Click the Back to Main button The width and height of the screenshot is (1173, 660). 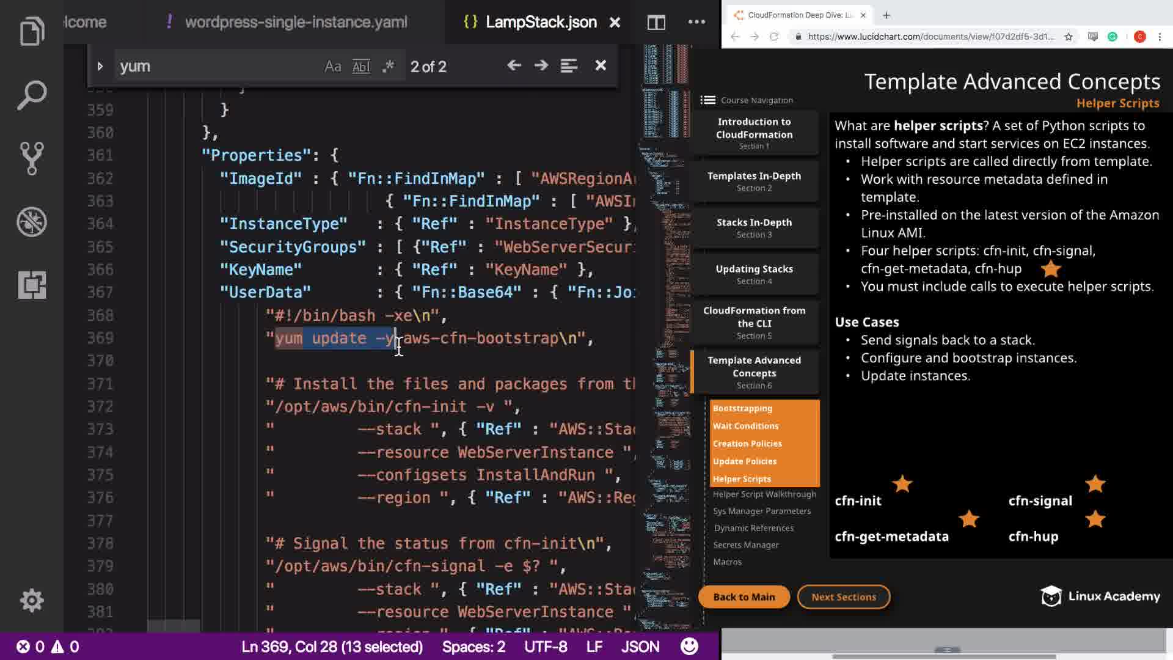point(744,596)
